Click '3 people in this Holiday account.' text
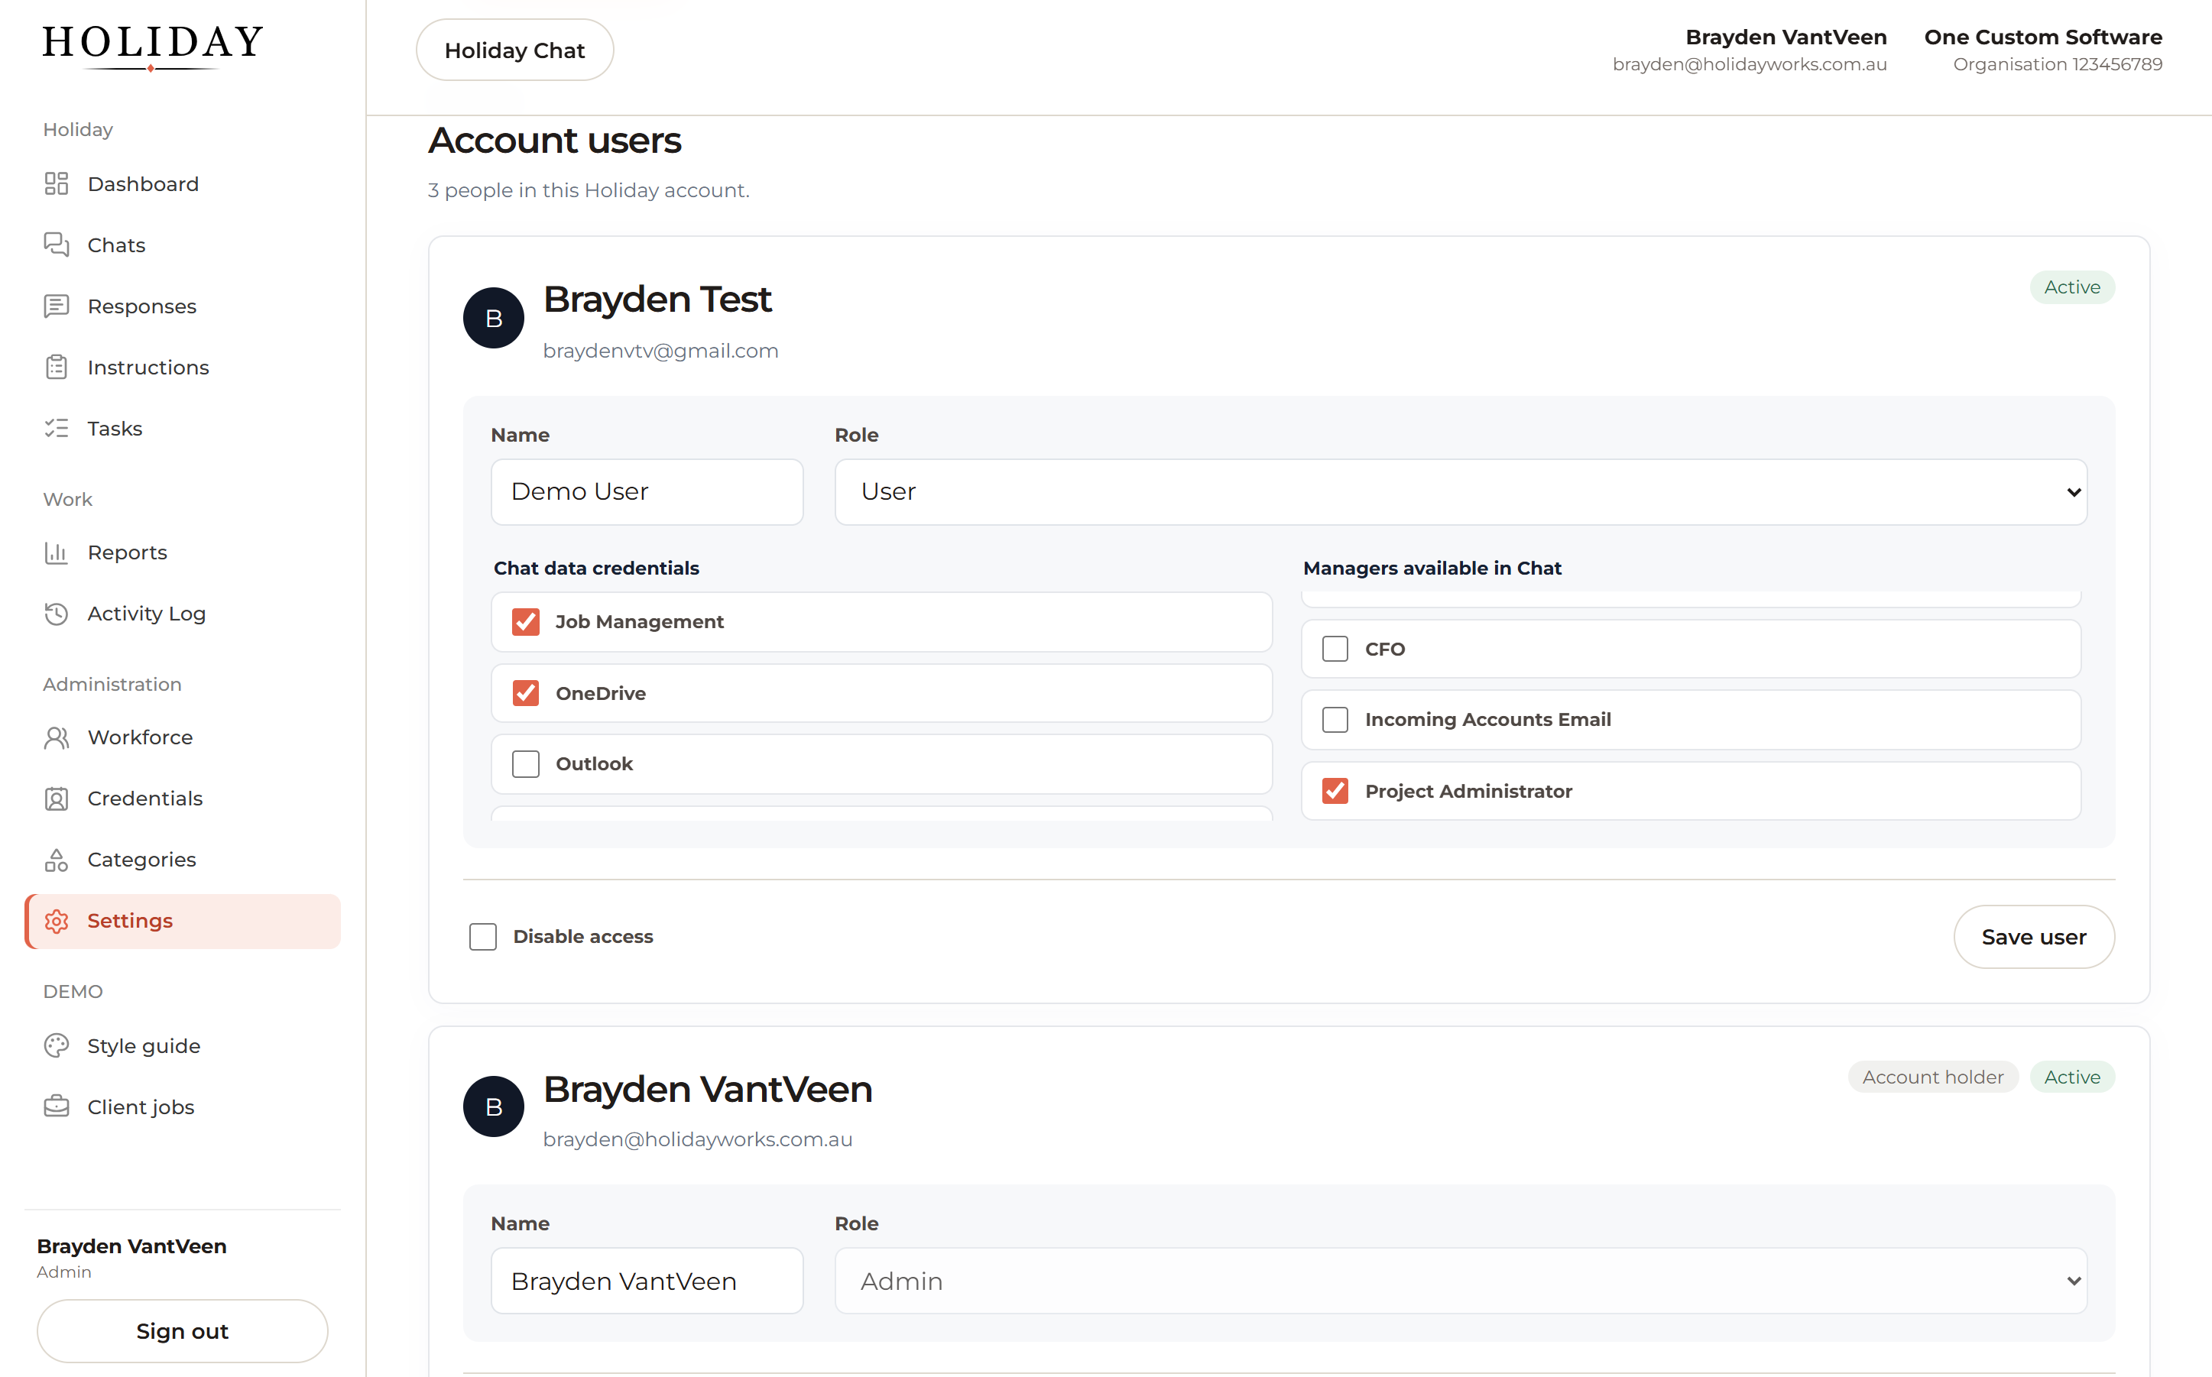This screenshot has width=2212, height=1377. point(589,190)
